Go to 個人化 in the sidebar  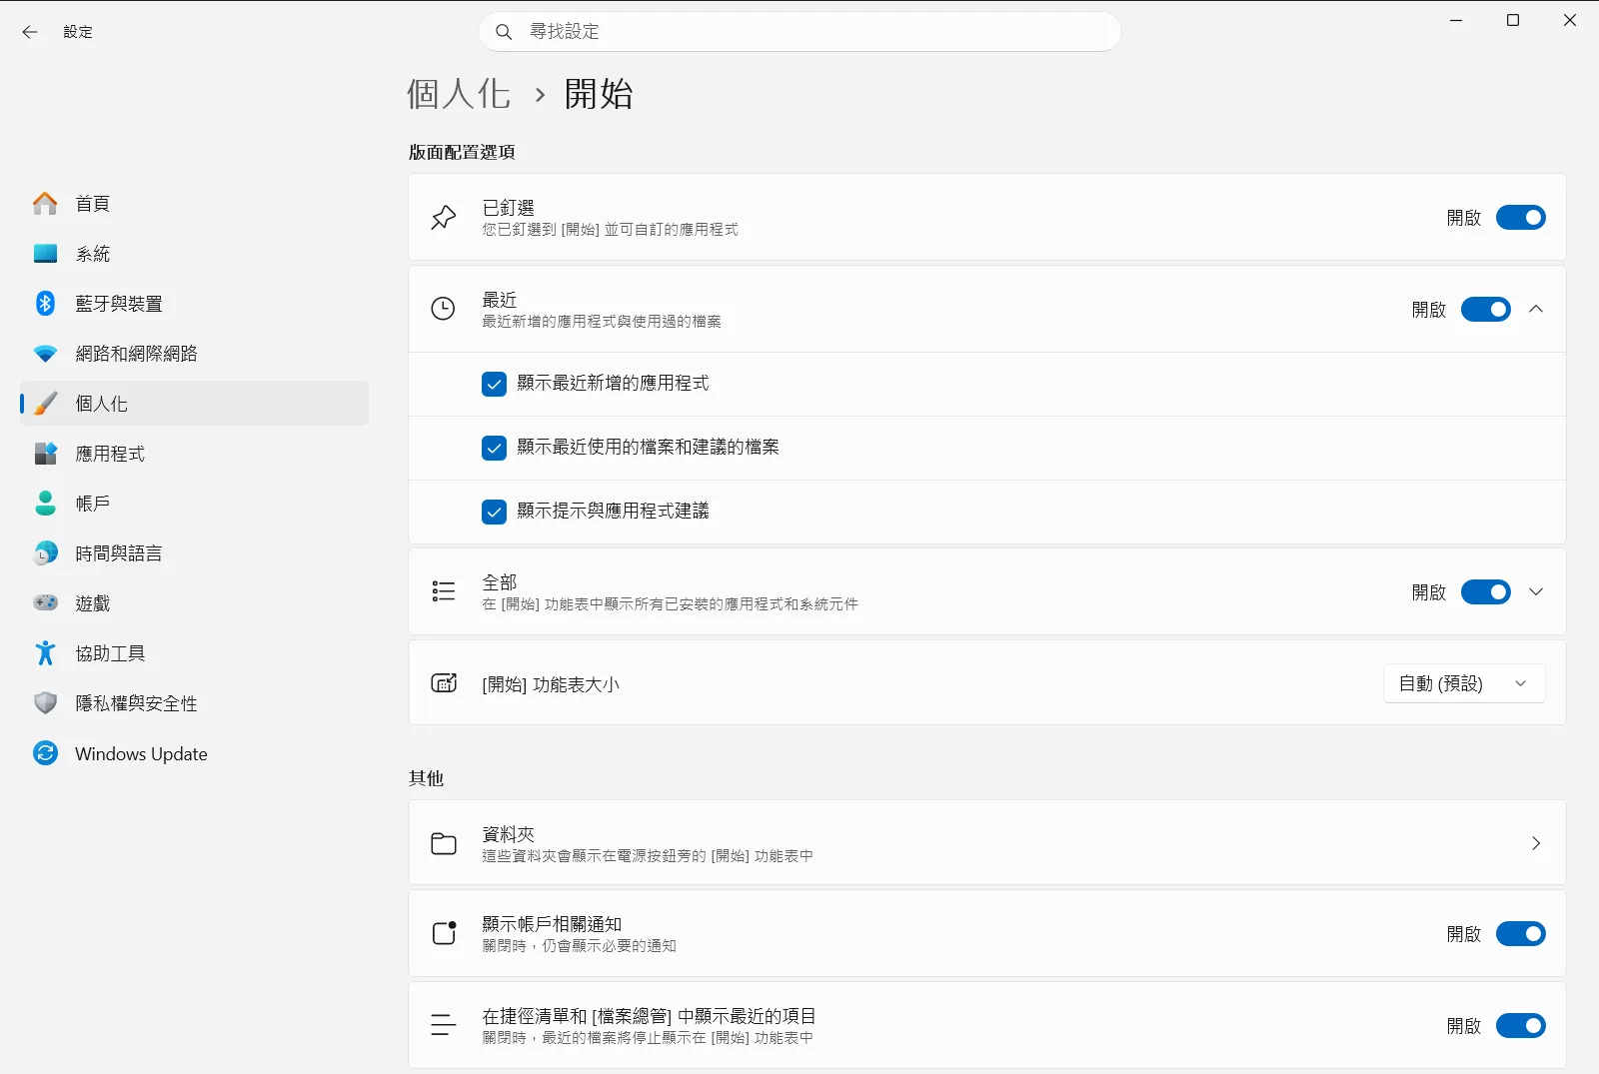[195, 404]
